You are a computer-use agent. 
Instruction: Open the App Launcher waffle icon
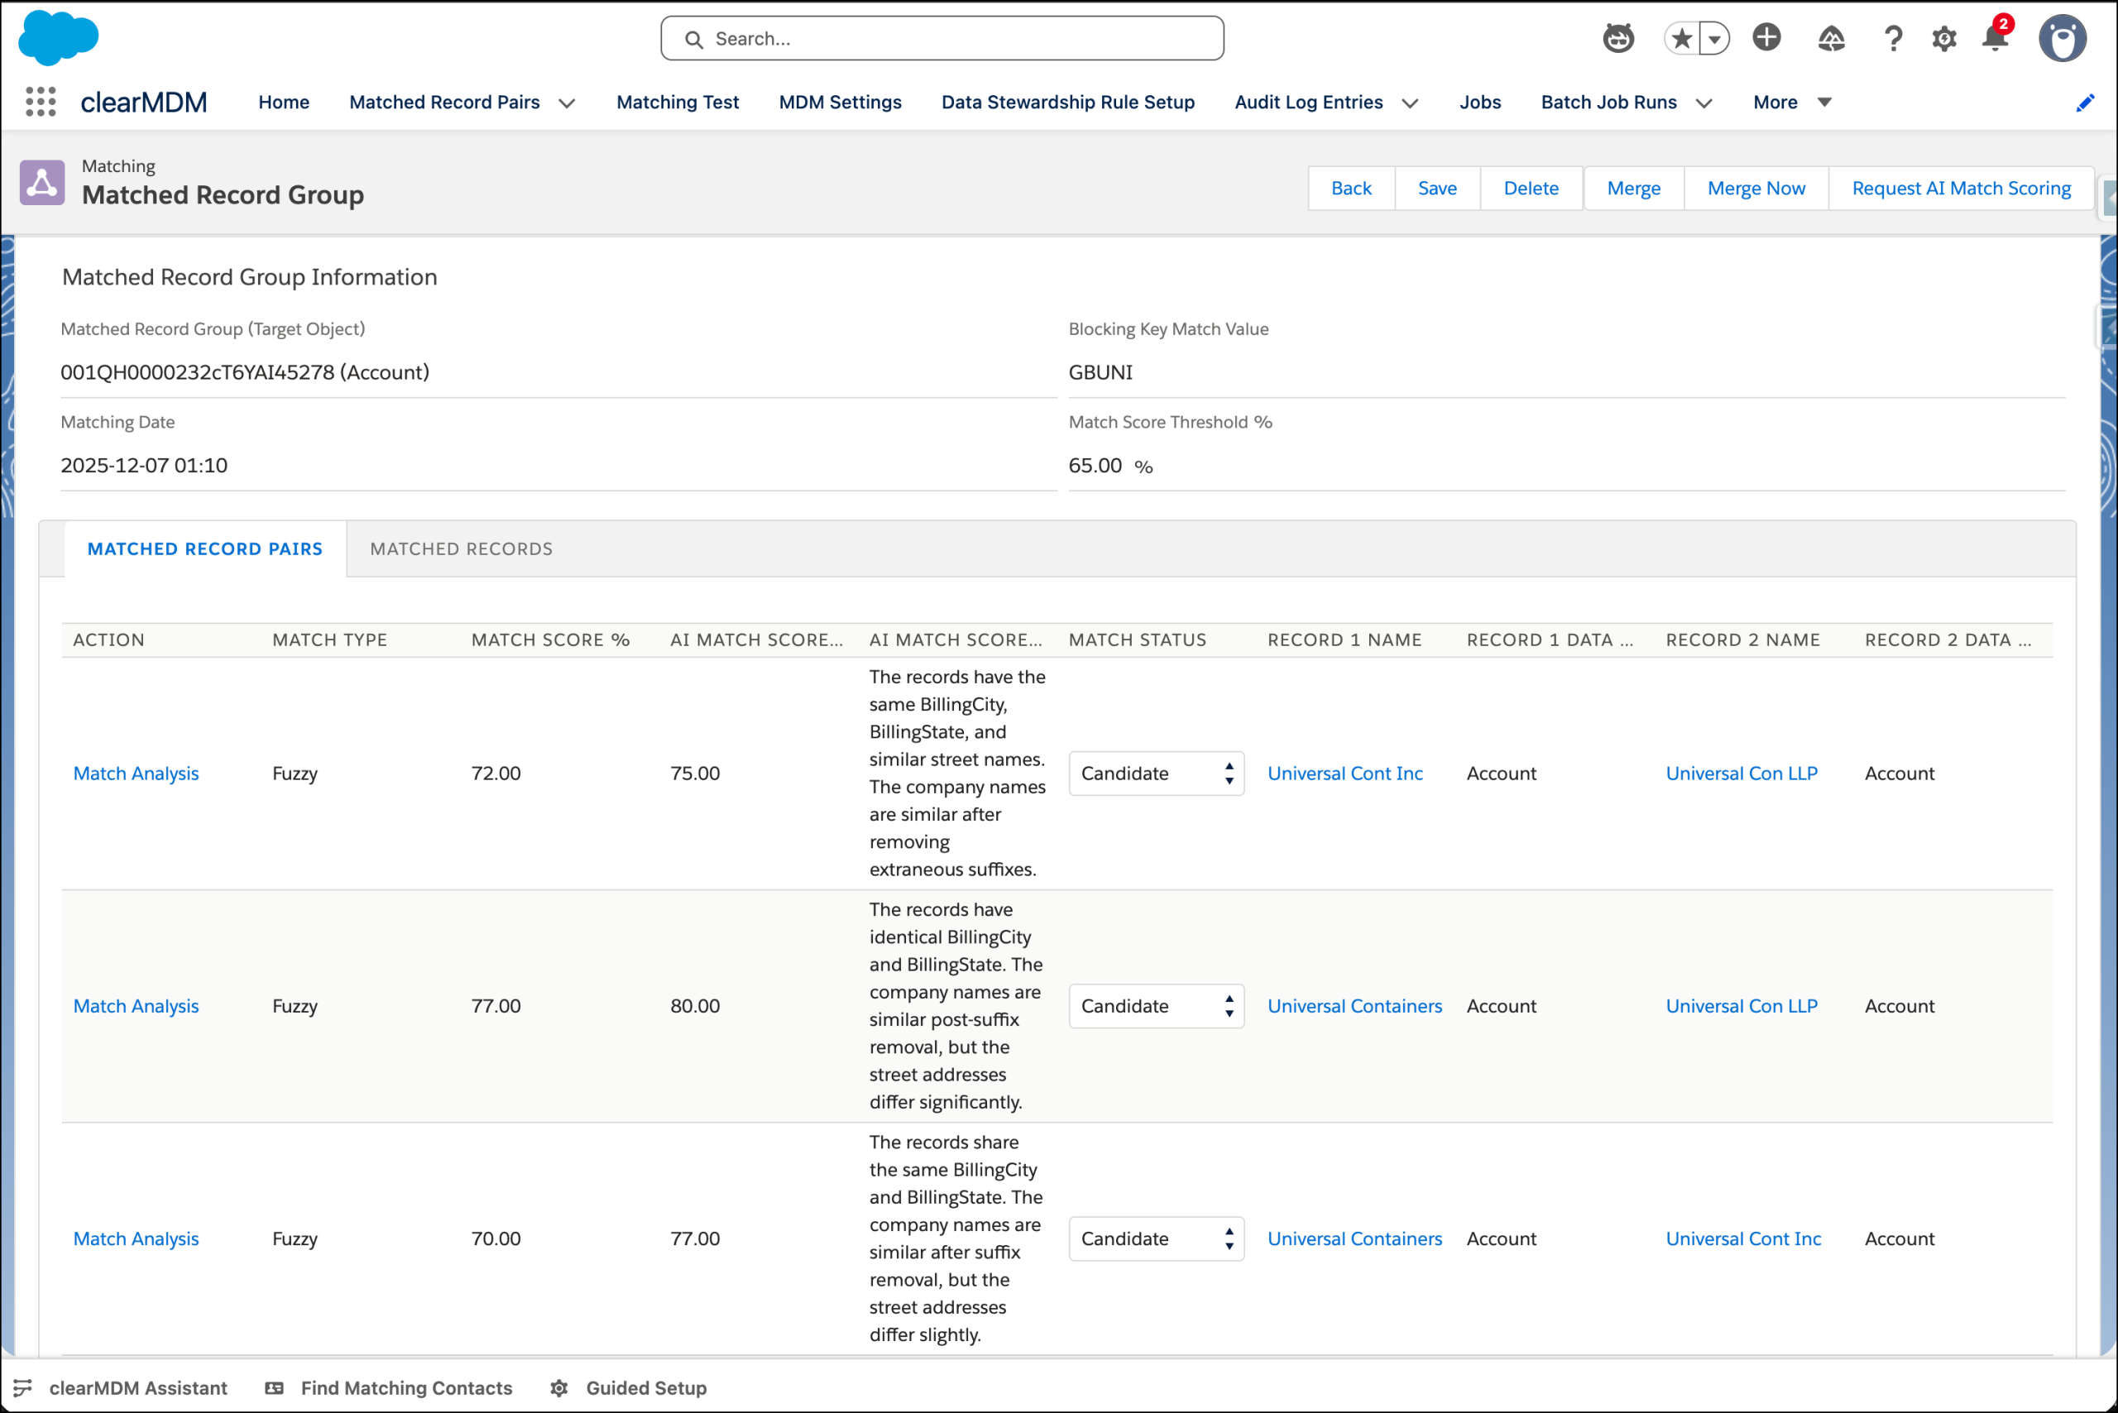pos(40,102)
